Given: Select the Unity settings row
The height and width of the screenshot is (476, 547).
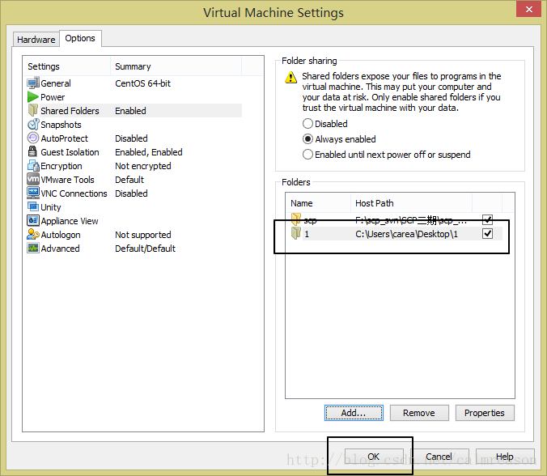Looking at the screenshot, I should coord(134,207).
